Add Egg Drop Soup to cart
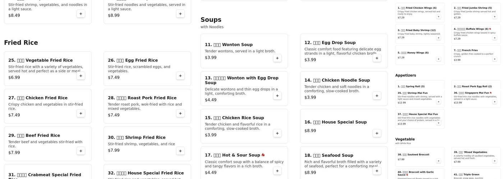Screen dimensions: 503x179 [377, 58]
